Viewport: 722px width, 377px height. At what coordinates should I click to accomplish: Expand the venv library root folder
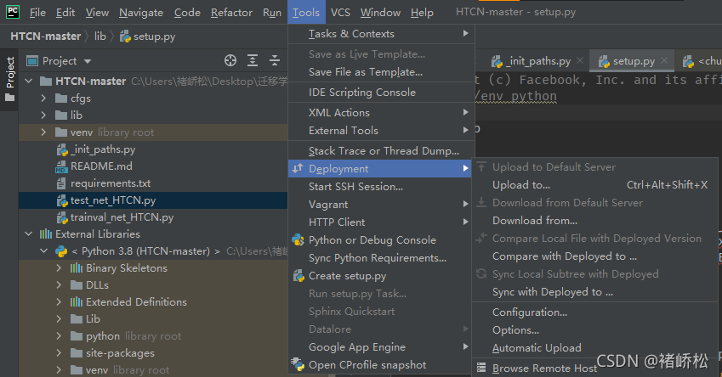[x=43, y=132]
